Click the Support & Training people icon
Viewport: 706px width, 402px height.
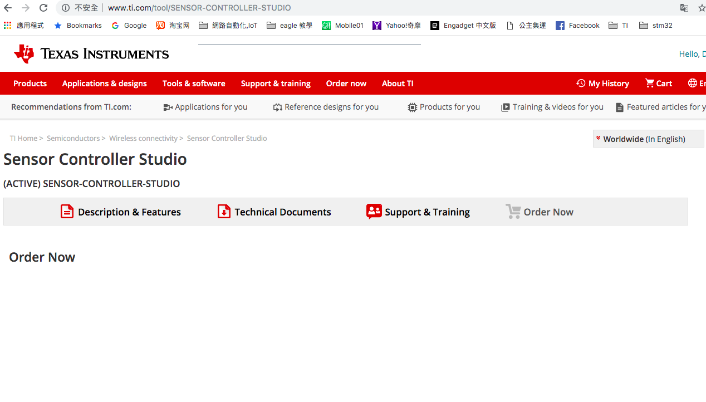pos(374,212)
